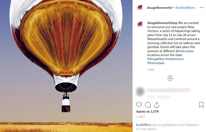Click the header dougaitkenworkshop profile avatar
206x132 pixels.
point(140,8)
